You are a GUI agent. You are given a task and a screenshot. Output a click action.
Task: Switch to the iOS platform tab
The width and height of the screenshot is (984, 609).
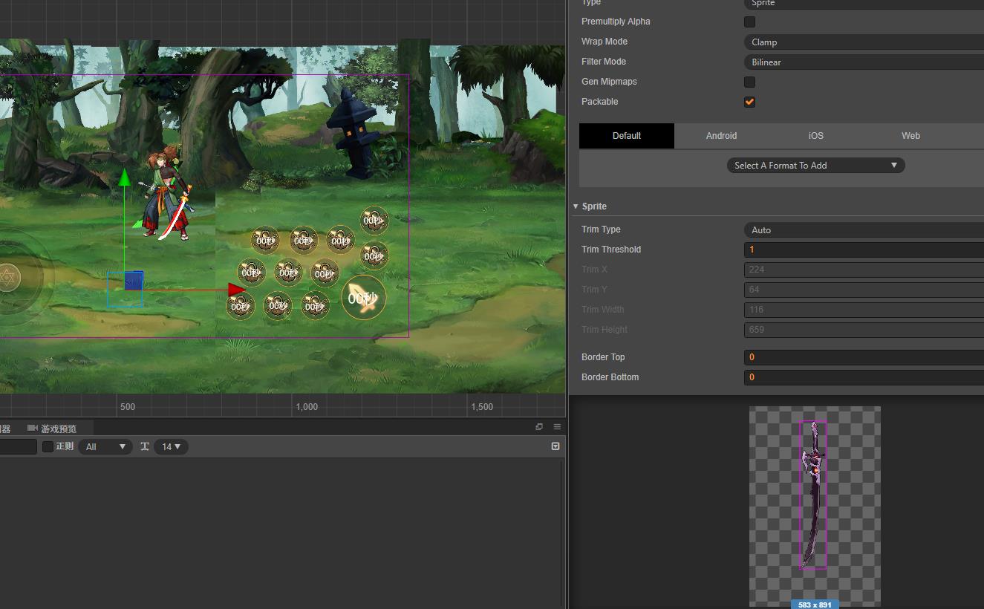point(815,136)
